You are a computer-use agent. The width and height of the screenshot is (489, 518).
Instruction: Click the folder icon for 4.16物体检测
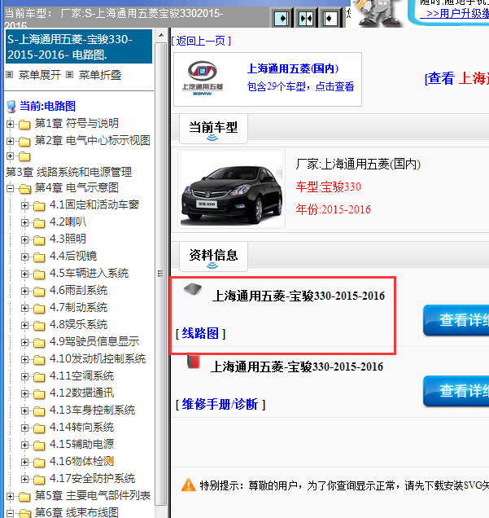click(39, 463)
